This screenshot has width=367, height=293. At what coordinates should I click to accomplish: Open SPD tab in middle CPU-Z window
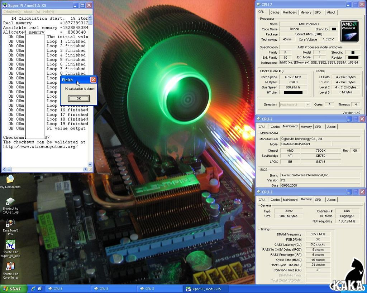[318, 127]
